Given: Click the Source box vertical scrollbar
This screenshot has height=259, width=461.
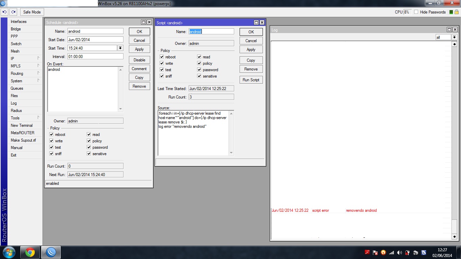Looking at the screenshot, I should click(x=231, y=133).
